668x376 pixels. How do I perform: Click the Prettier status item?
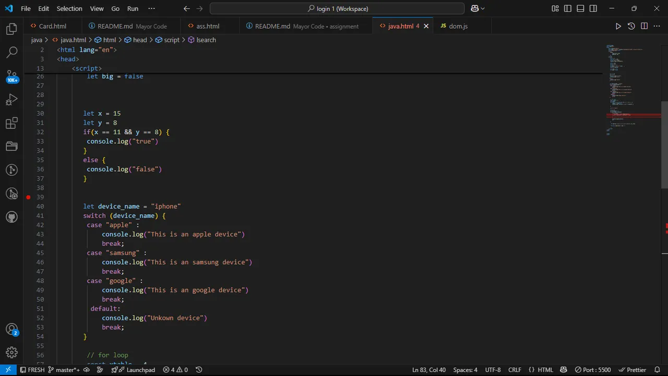(x=632, y=370)
